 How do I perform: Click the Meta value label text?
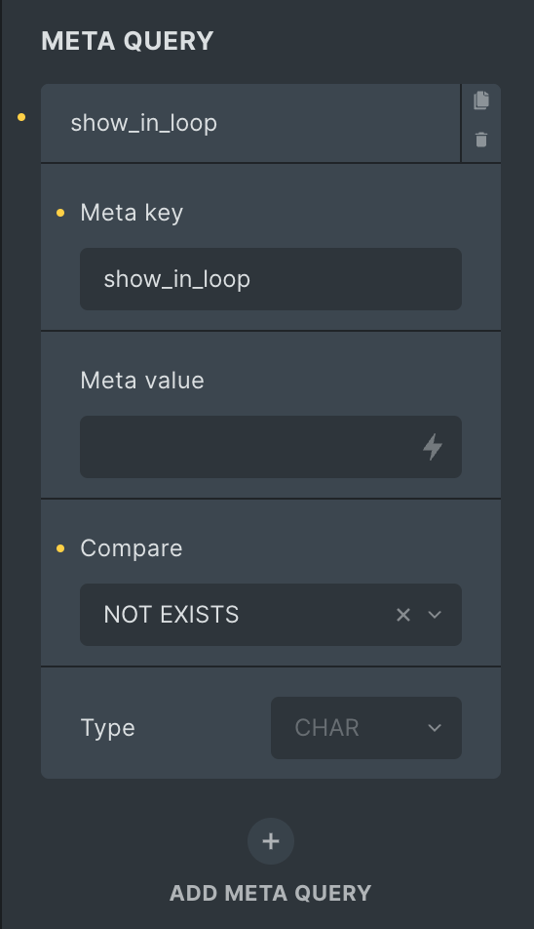pos(142,381)
